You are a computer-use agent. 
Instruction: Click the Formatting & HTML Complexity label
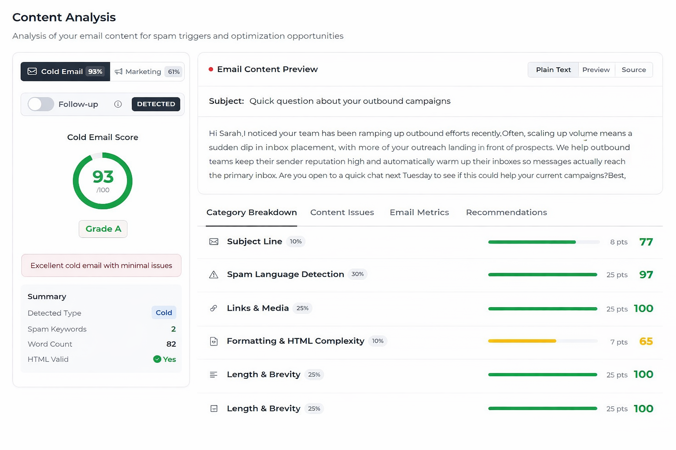coord(296,341)
